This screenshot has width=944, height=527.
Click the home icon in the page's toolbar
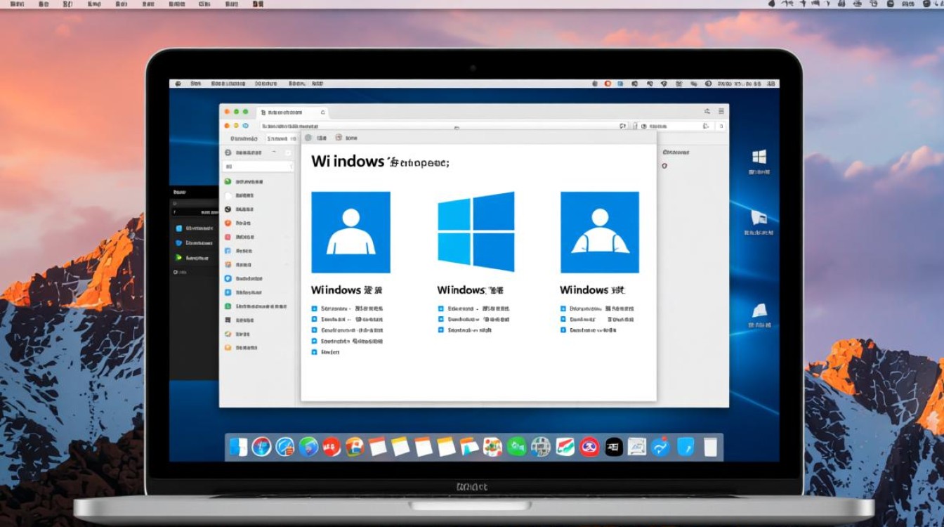click(339, 138)
